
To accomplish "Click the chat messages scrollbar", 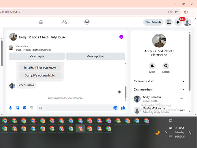I will click(126, 92).
